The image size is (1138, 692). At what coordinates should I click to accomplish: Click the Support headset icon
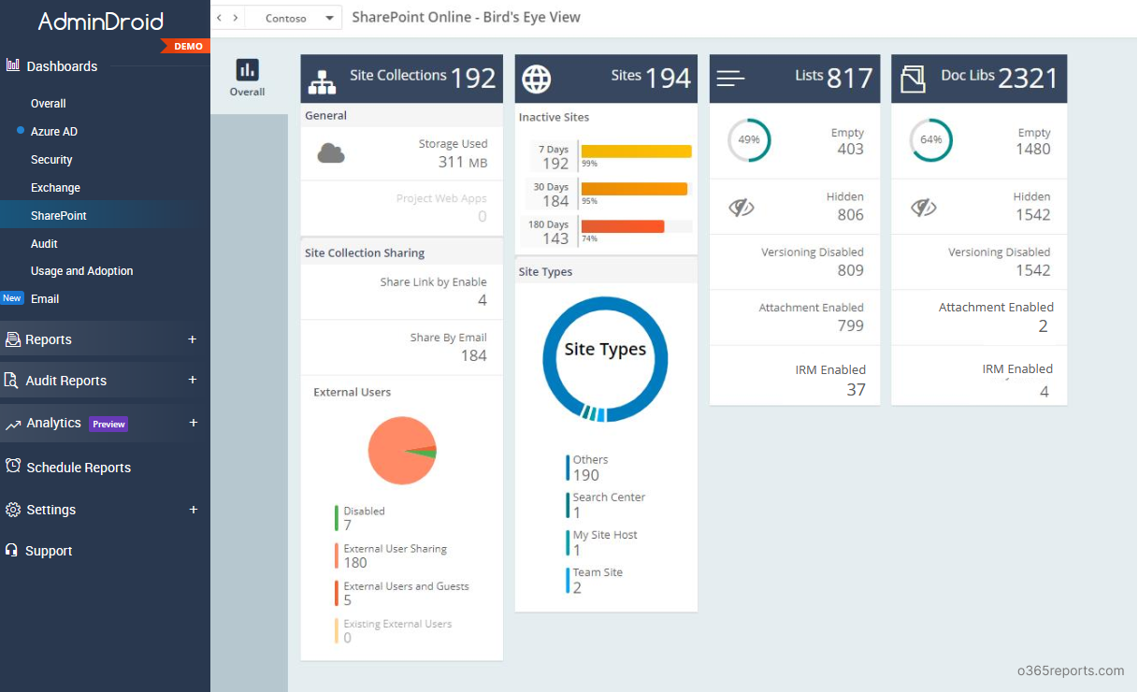13,551
